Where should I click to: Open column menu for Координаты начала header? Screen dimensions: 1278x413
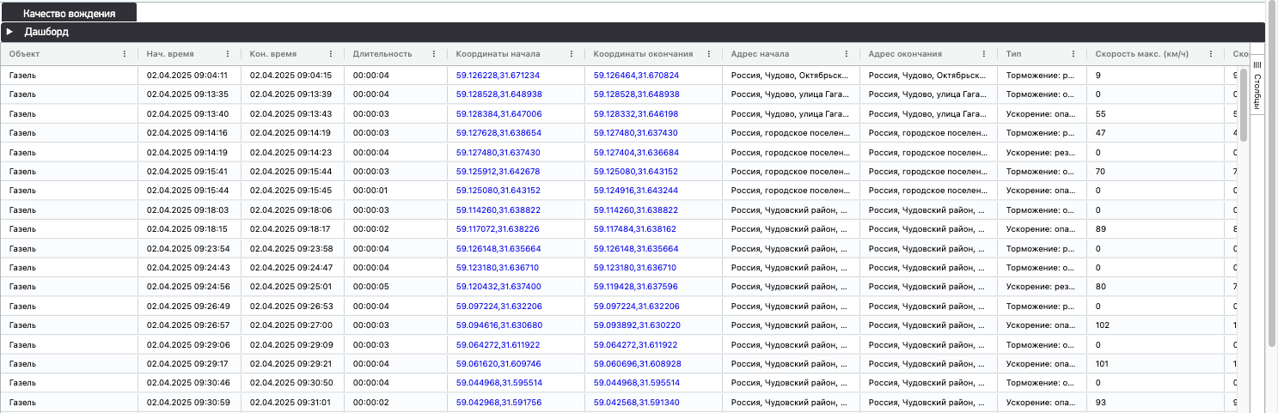pos(572,54)
